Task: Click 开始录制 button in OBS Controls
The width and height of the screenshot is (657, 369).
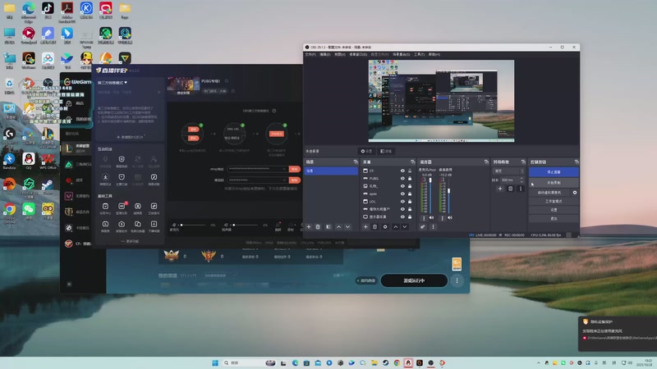Action: [554, 183]
